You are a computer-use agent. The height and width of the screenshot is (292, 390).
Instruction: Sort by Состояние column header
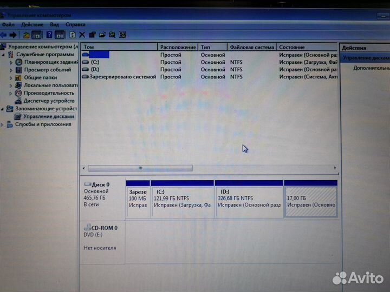(x=307, y=47)
